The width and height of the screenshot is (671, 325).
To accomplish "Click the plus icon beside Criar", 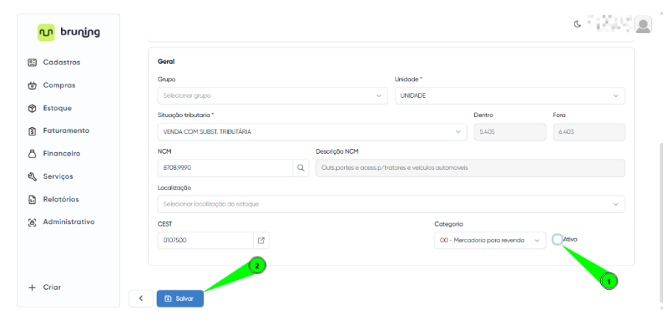I will [32, 287].
